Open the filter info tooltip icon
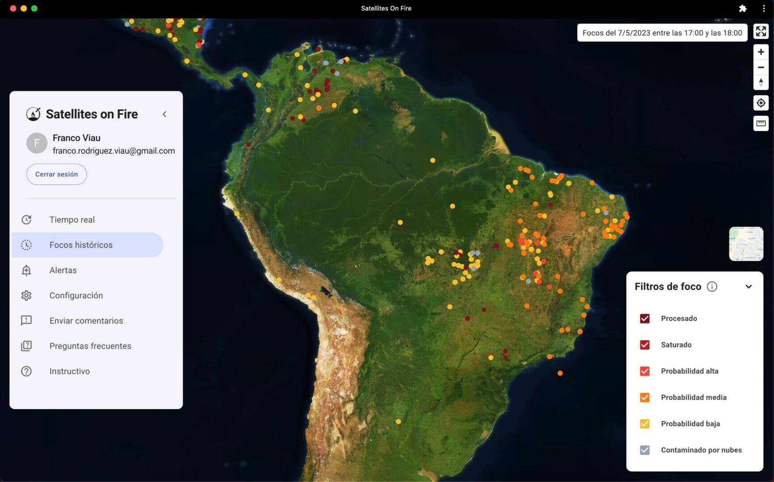 coord(713,287)
